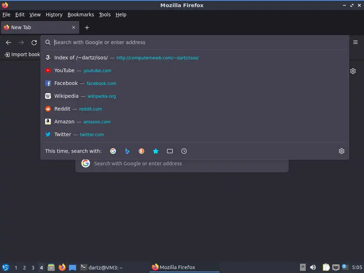This screenshot has height=273, width=364.
Task: Switch to workspace 3
Action: [x=33, y=268]
